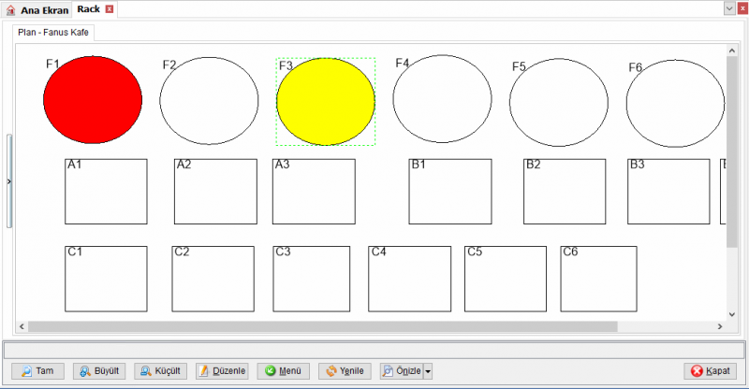Viewport: 749px width, 389px height.
Task: Select the yellow F3 table
Action: point(326,102)
